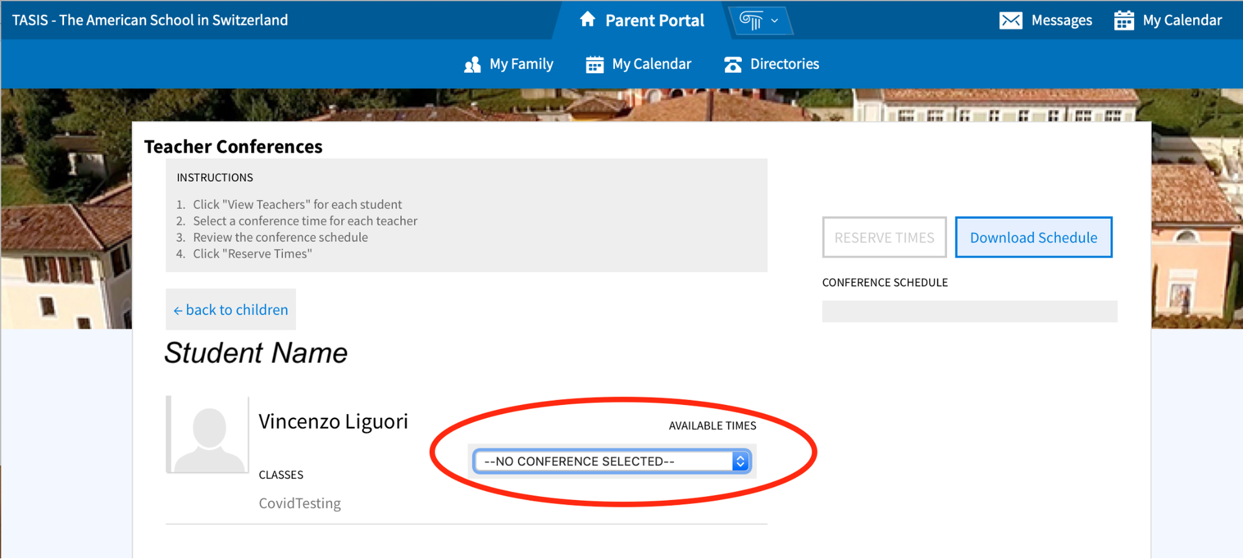Go back to children link
This screenshot has height=559, width=1243.
point(230,310)
